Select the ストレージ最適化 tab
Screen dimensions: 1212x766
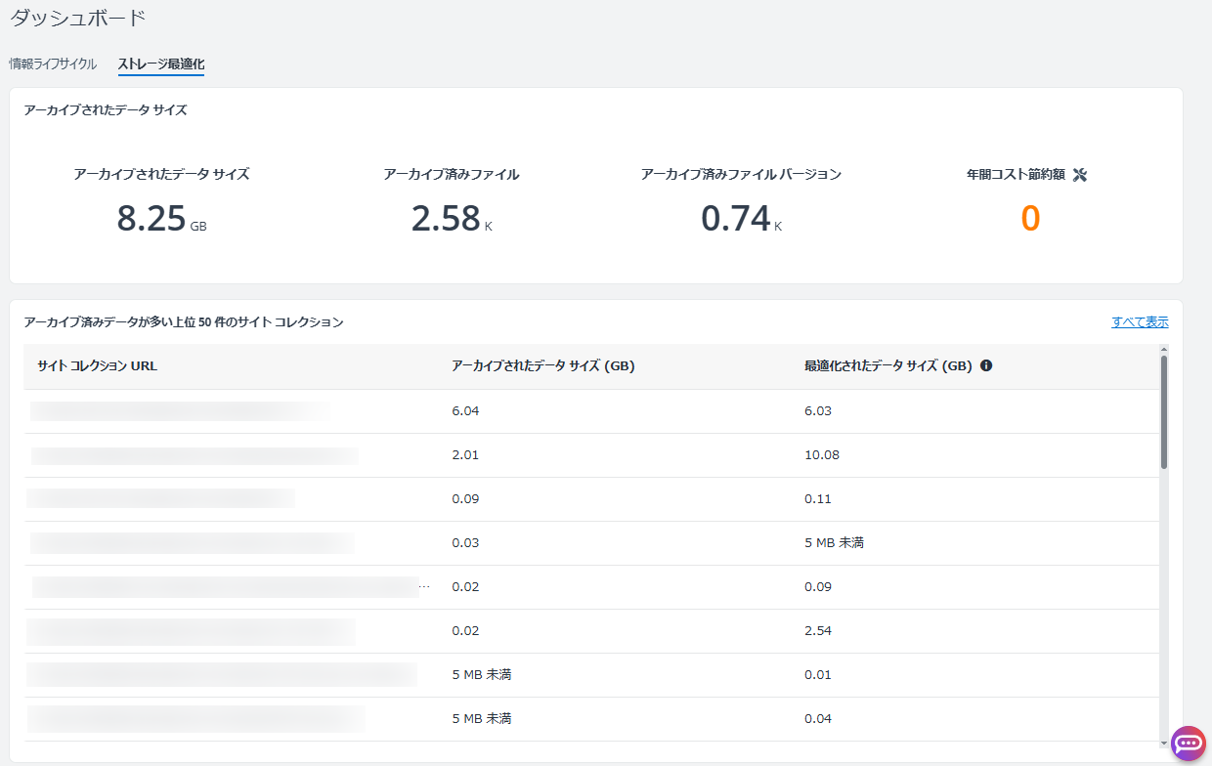(x=161, y=64)
